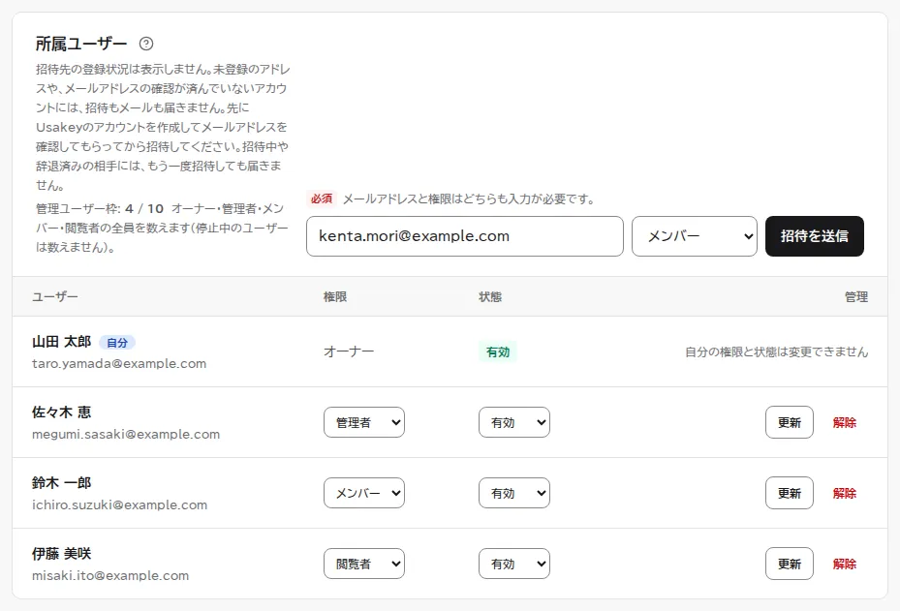This screenshot has height=611, width=900.
Task: Click ichiro.suzuki@example.com email text
Action: 119,504
